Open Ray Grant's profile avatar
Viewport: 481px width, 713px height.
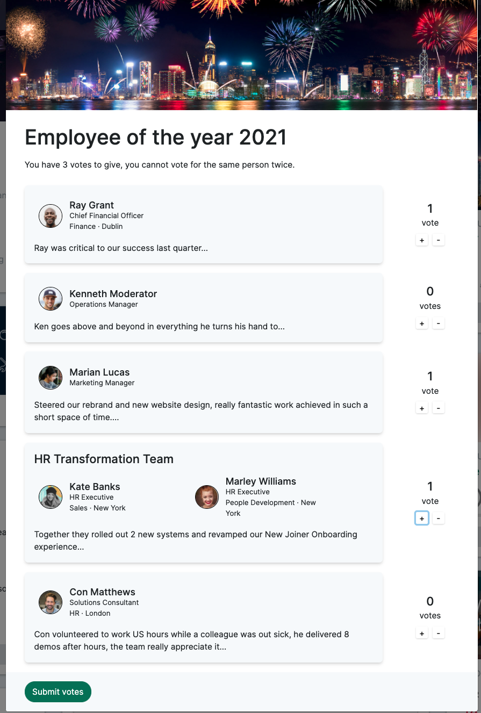click(x=51, y=216)
